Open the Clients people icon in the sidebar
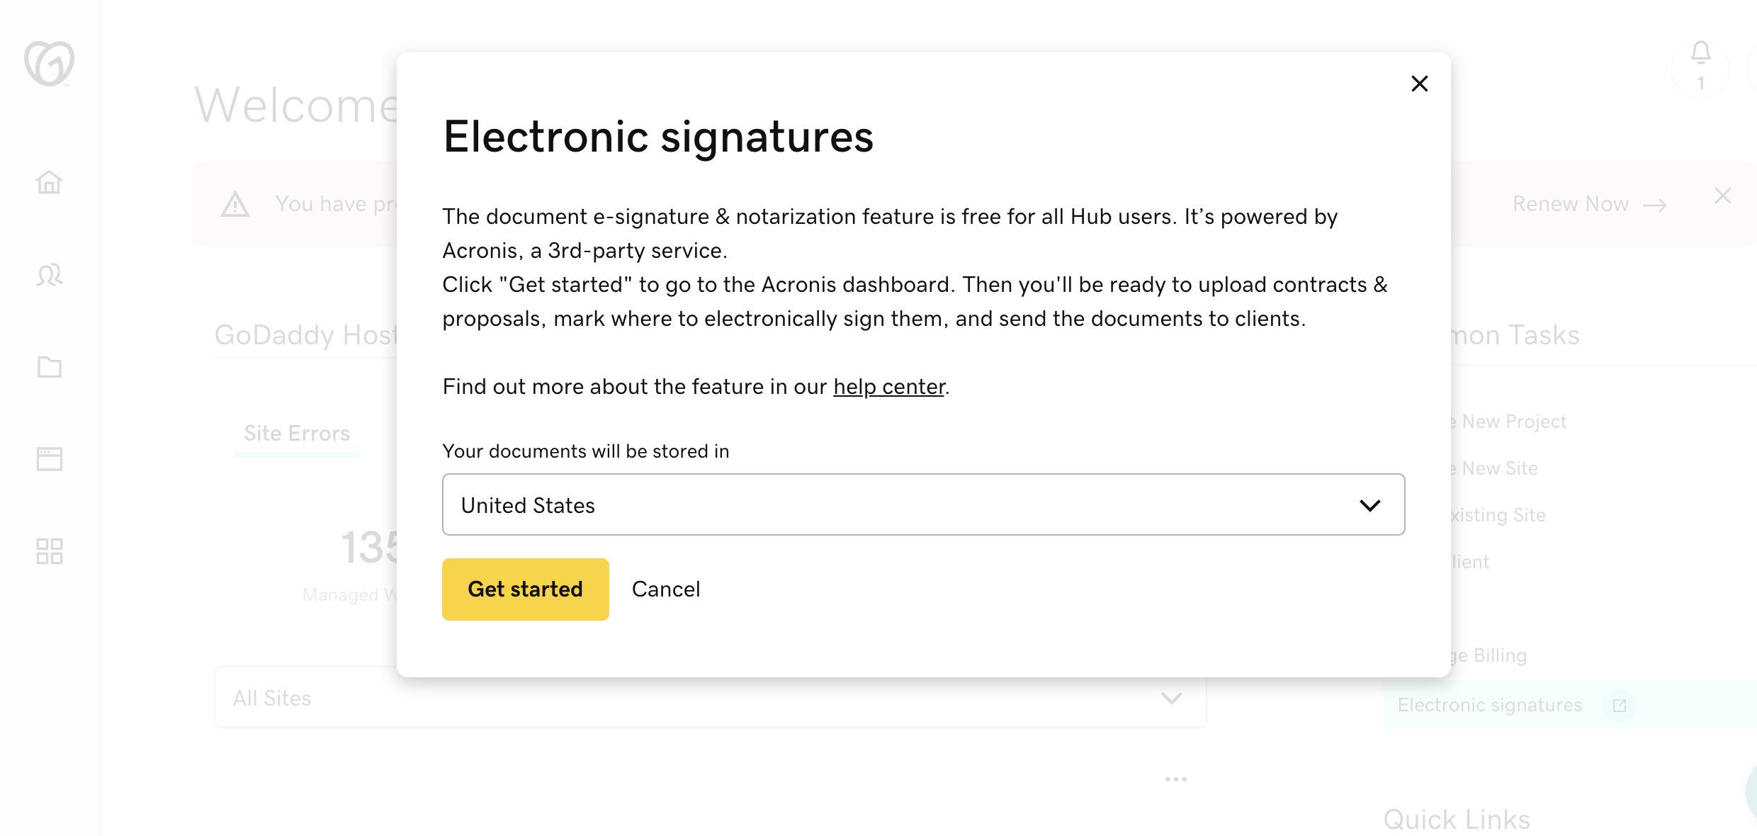This screenshot has height=836, width=1757. (49, 275)
